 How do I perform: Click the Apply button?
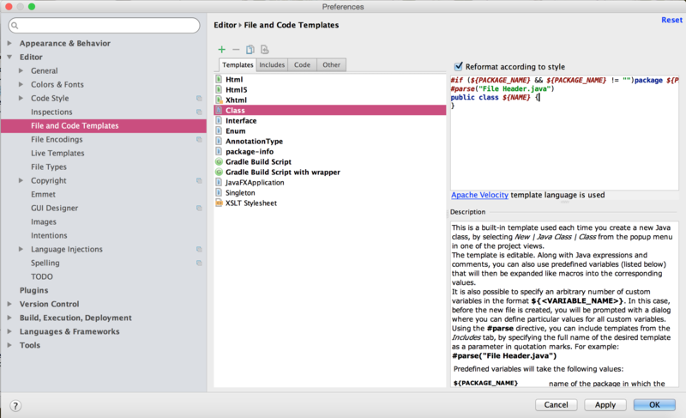tap(605, 405)
